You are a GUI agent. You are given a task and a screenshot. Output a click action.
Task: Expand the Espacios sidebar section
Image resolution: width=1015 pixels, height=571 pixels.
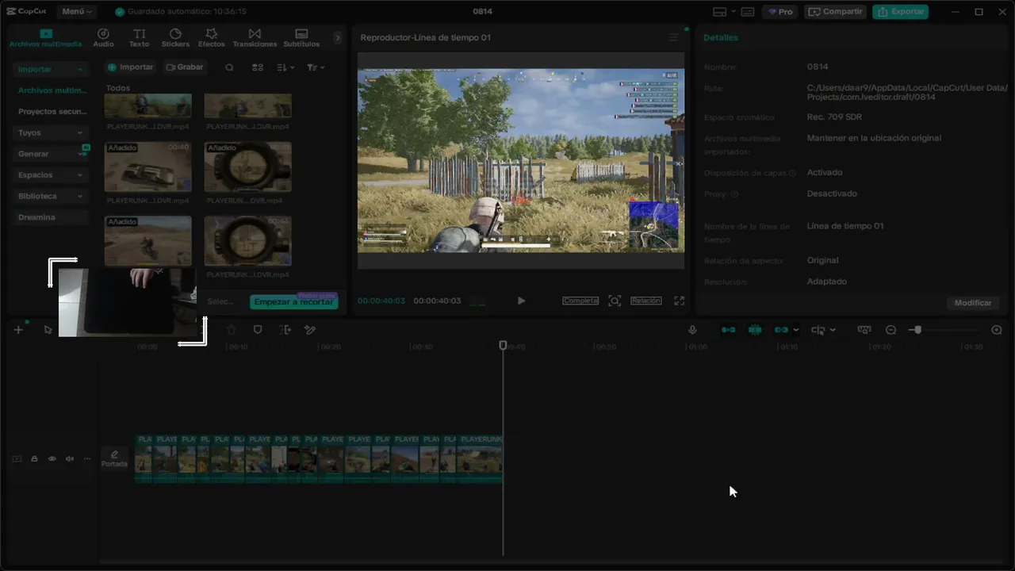point(50,174)
